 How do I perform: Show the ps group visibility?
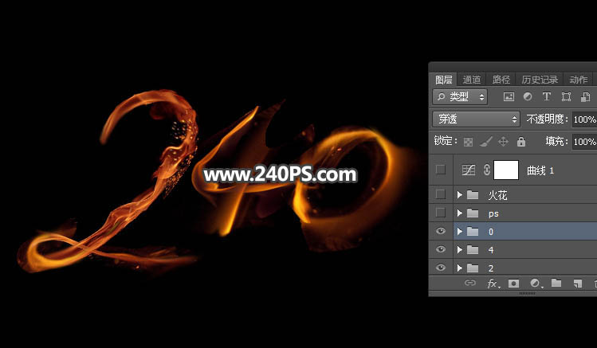pyautogui.click(x=441, y=213)
